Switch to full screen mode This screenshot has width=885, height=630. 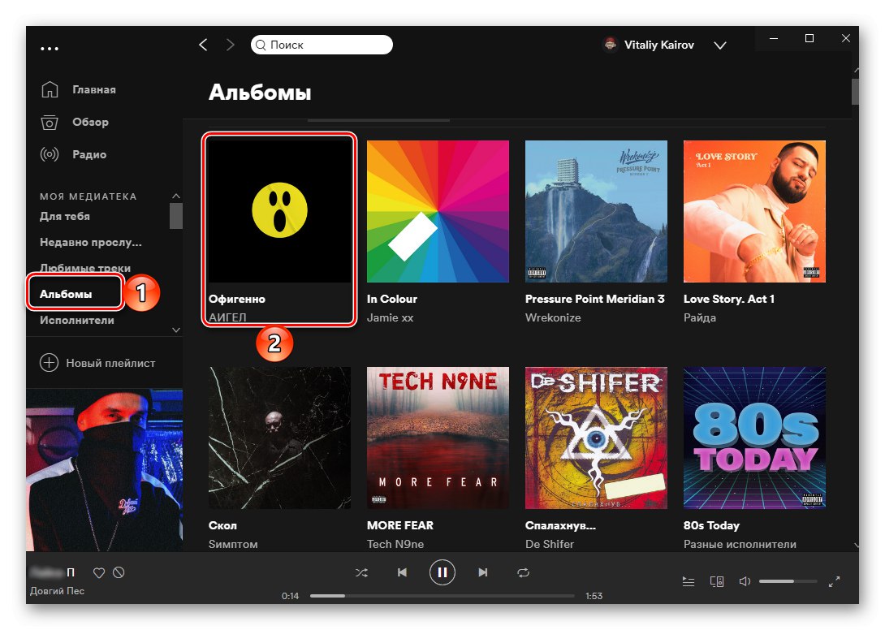click(x=834, y=581)
